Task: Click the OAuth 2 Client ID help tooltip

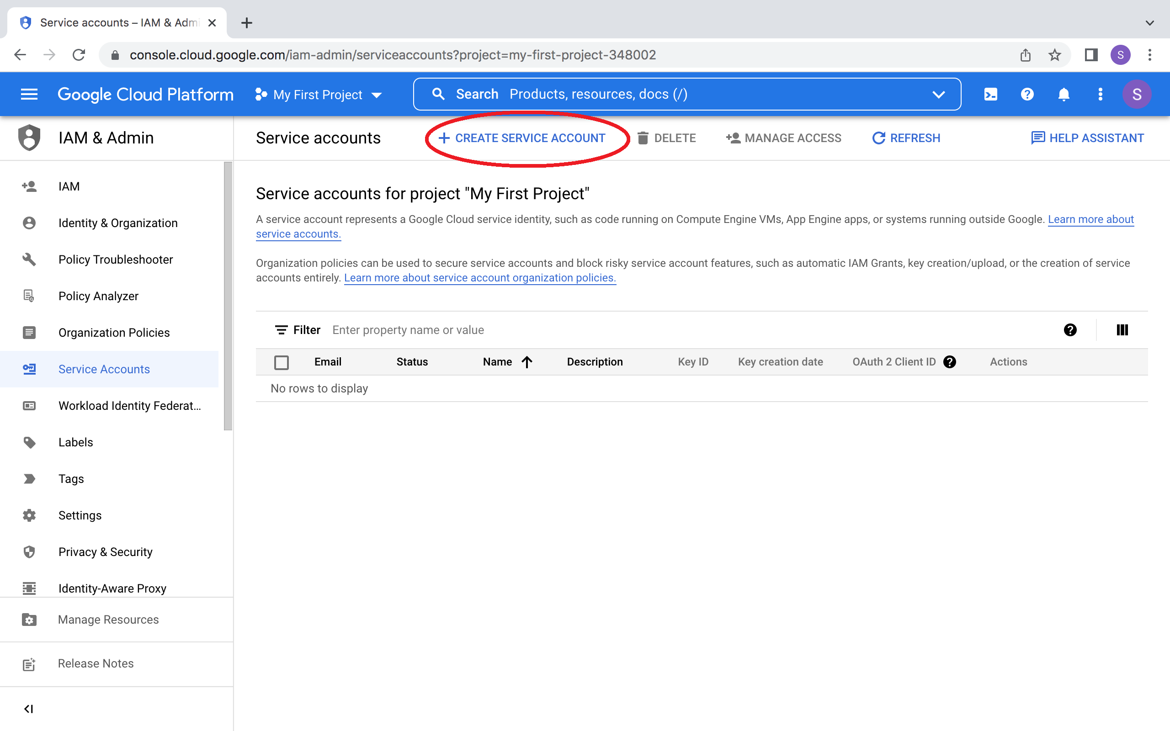Action: pos(949,361)
